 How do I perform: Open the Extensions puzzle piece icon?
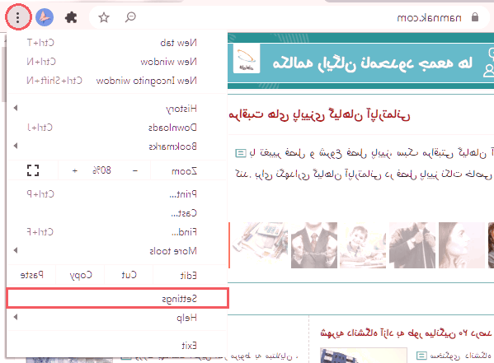pos(71,17)
